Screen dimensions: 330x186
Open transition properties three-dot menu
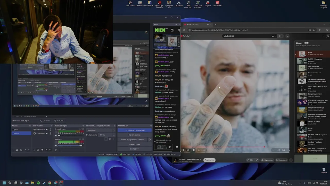tap(114, 139)
